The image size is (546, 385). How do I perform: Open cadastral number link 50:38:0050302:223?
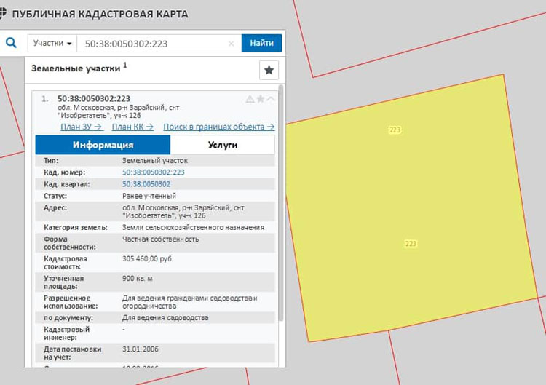click(153, 172)
